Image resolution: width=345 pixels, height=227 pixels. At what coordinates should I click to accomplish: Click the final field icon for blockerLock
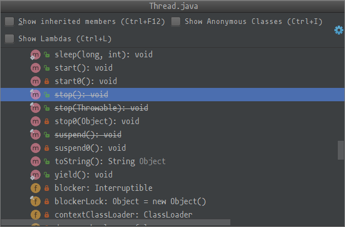[36, 201]
